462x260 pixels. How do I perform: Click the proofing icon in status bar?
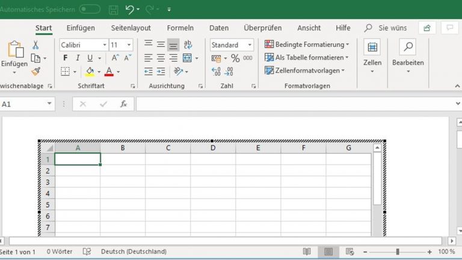87,252
